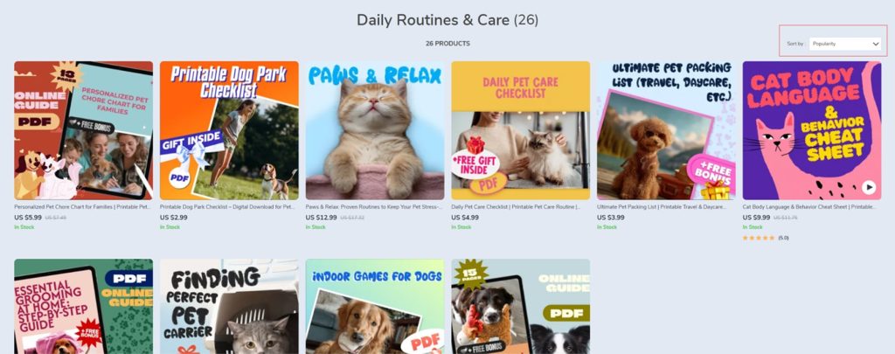Open the 15-pages online guide dog thumbnail
The height and width of the screenshot is (354, 895).
point(521,307)
